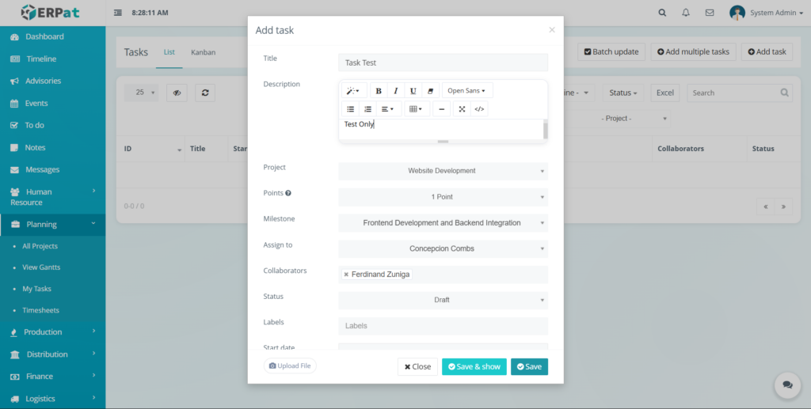Click the Batch update button

click(611, 51)
